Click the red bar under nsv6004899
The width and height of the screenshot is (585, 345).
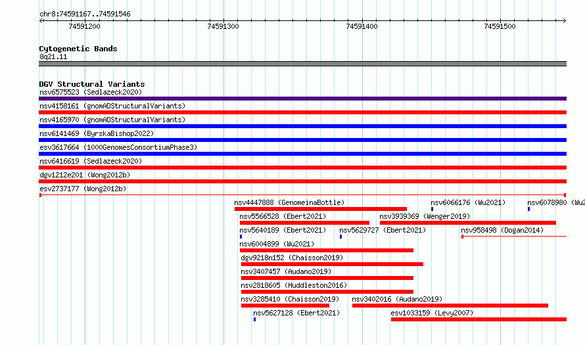click(327, 250)
